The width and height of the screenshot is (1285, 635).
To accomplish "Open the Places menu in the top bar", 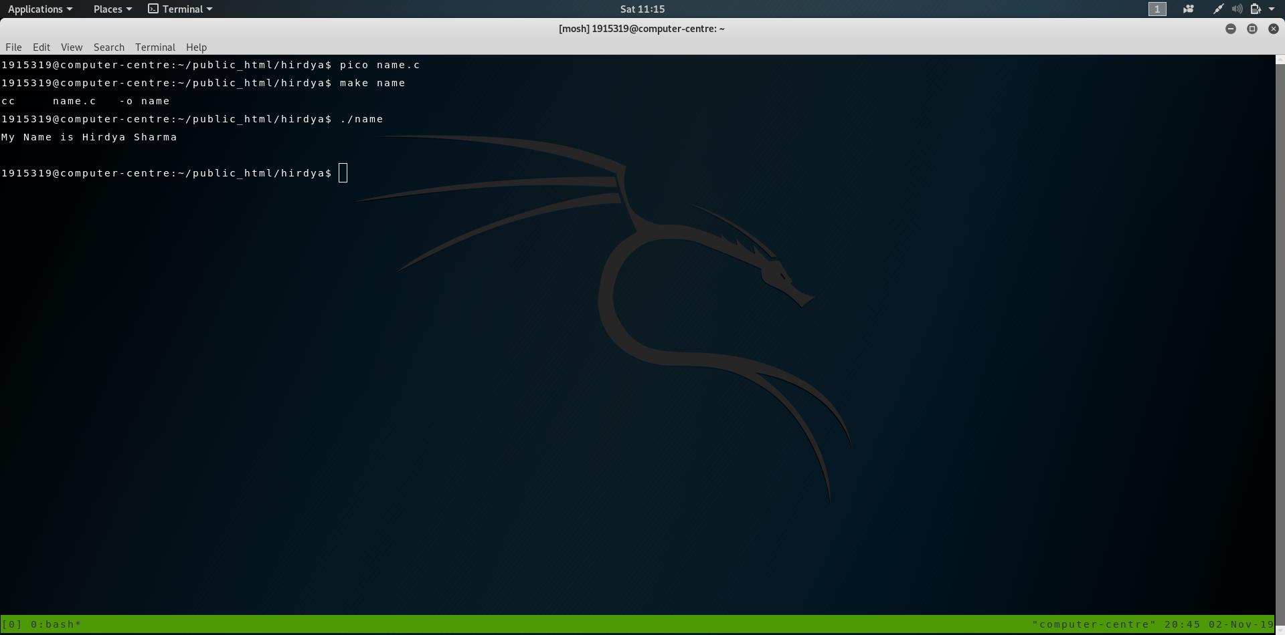I will (x=112, y=9).
